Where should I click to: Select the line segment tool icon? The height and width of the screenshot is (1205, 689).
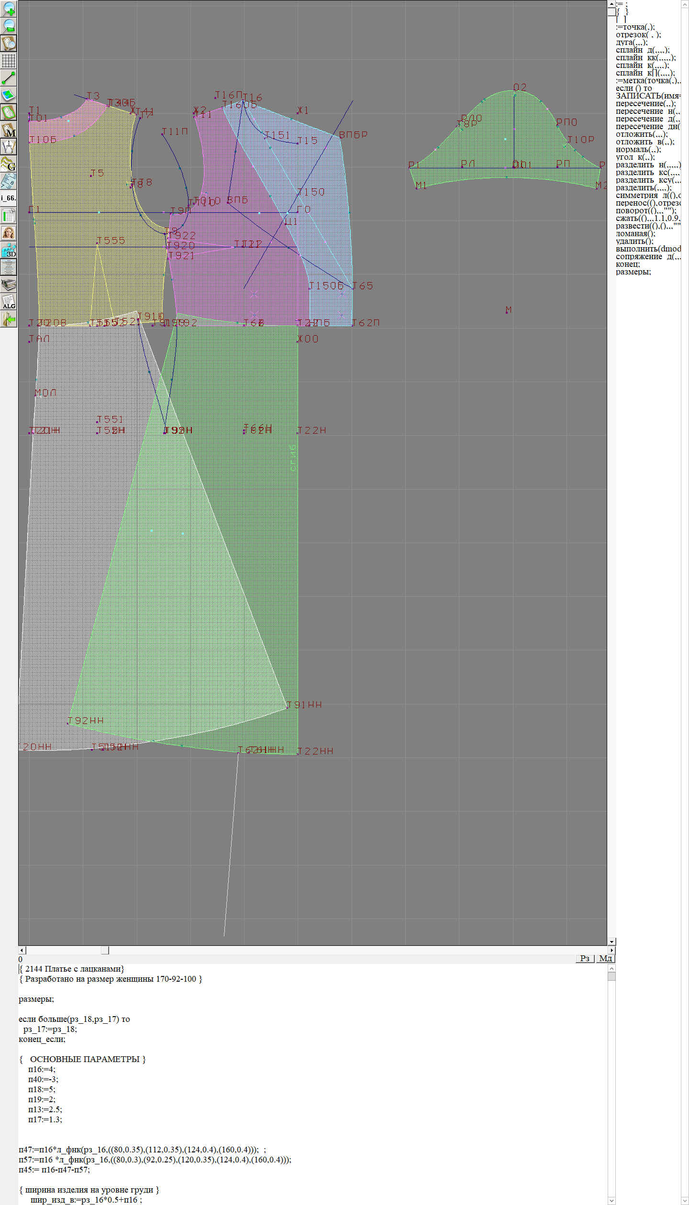(x=9, y=77)
